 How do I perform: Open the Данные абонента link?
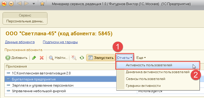[x=20, y=42]
